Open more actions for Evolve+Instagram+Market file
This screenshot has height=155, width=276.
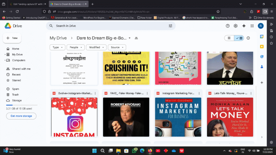click(x=95, y=93)
